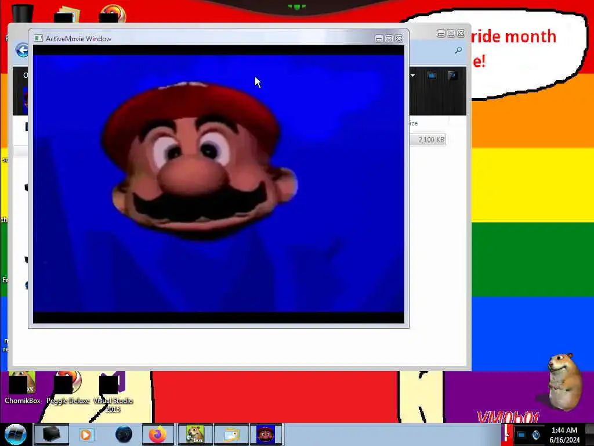Close the Explorer window behind
This screenshot has width=594, height=446.
(461, 33)
